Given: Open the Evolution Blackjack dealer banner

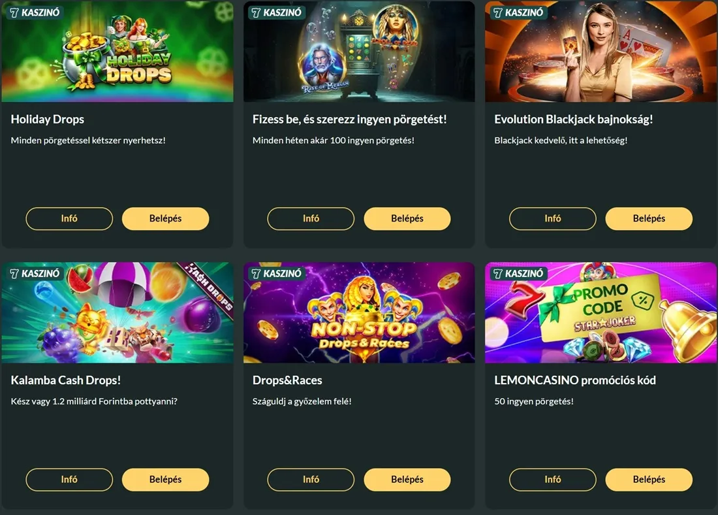Looking at the screenshot, I should (601, 52).
